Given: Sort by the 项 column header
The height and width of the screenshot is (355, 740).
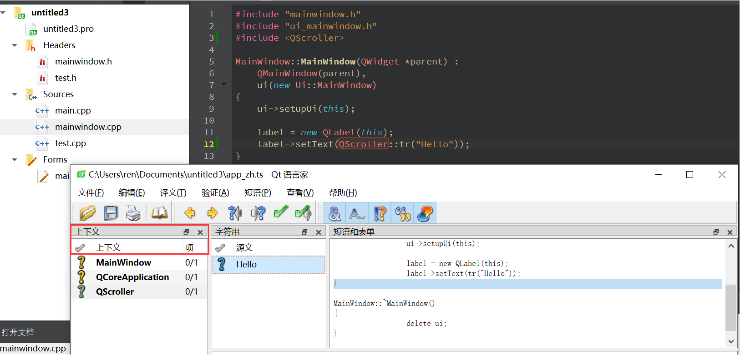Looking at the screenshot, I should pyautogui.click(x=195, y=247).
